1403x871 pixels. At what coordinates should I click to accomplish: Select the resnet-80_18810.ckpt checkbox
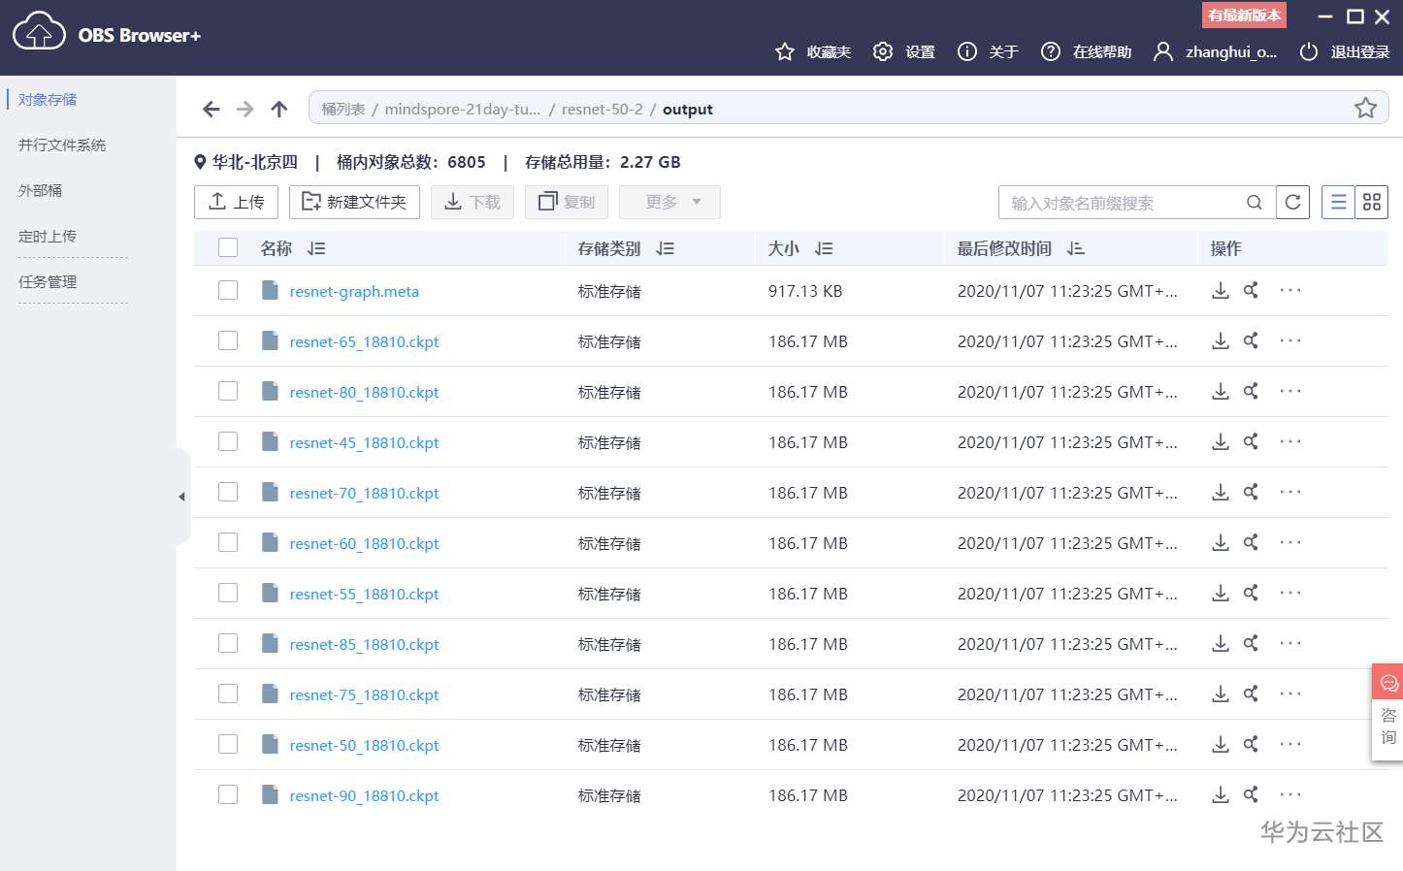tap(228, 391)
